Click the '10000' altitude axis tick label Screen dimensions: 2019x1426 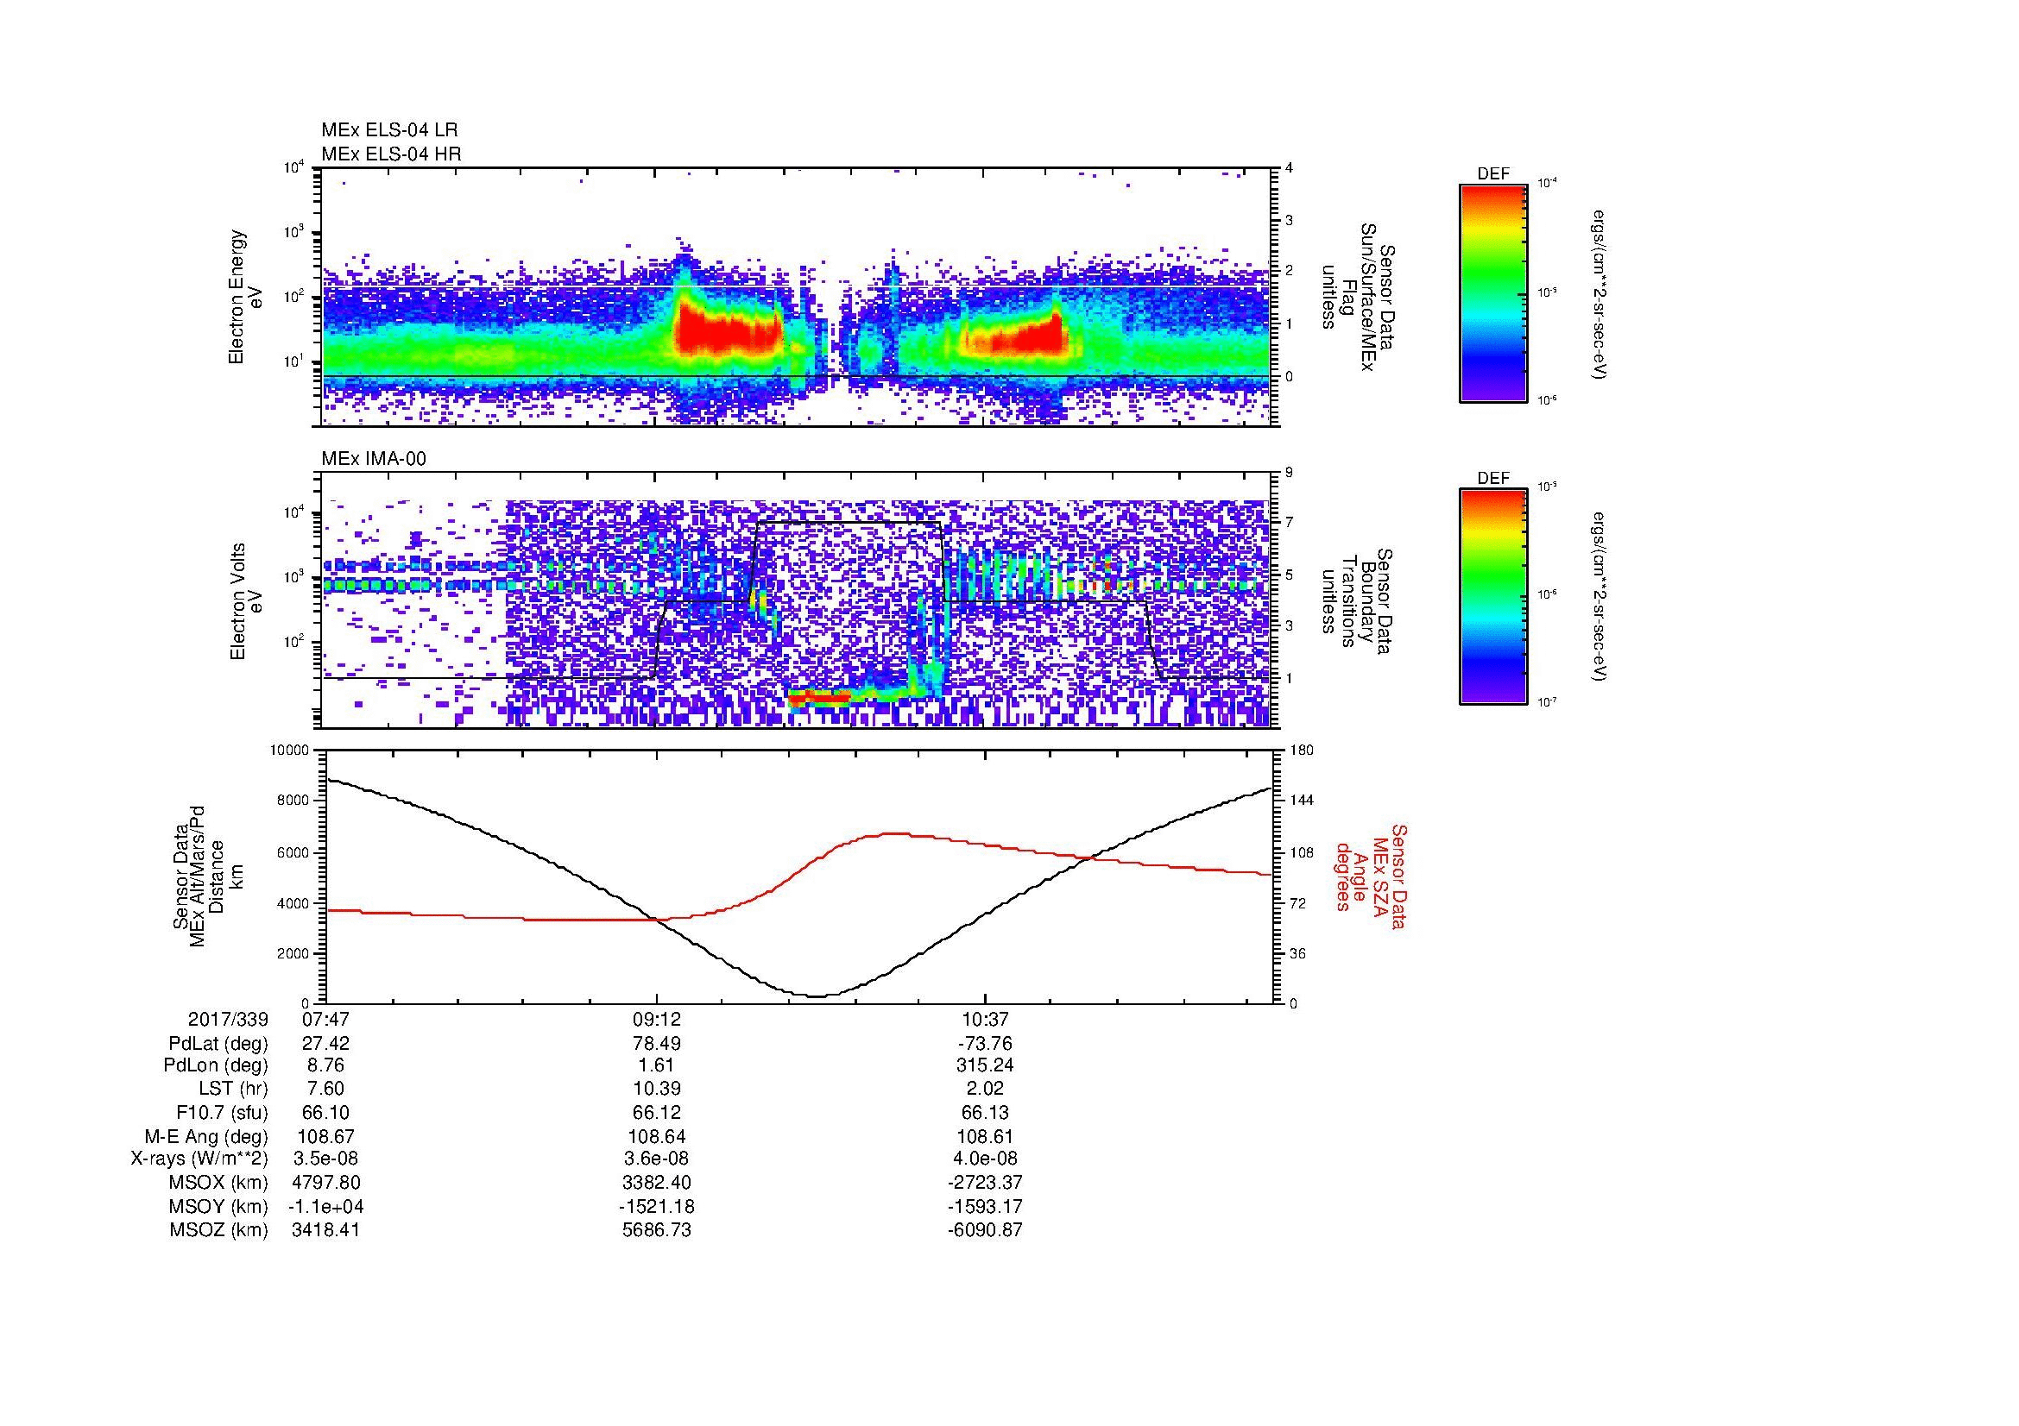[289, 751]
